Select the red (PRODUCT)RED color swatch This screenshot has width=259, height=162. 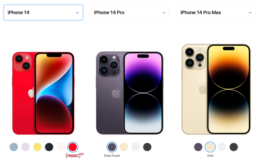click(x=73, y=147)
